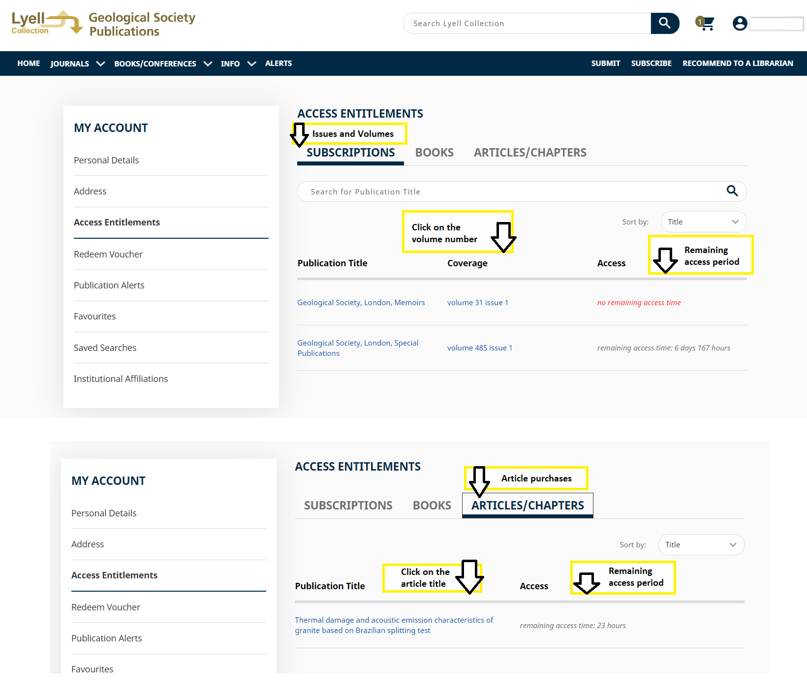Select the upper Articles/Chapters tab
The width and height of the screenshot is (807, 698).
(530, 153)
